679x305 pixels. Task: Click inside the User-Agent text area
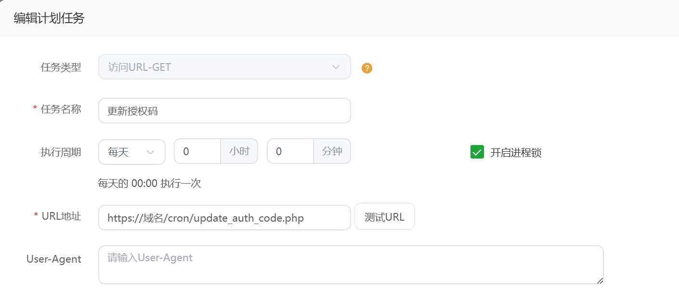click(x=350, y=265)
